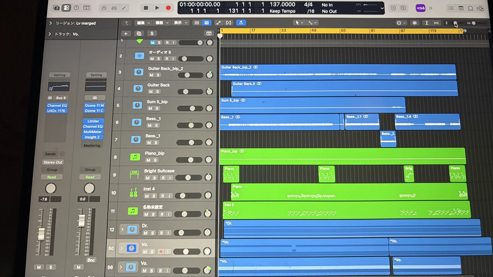Expand the Vo. track 50 stack
The image size is (493, 277).
[x=121, y=248]
